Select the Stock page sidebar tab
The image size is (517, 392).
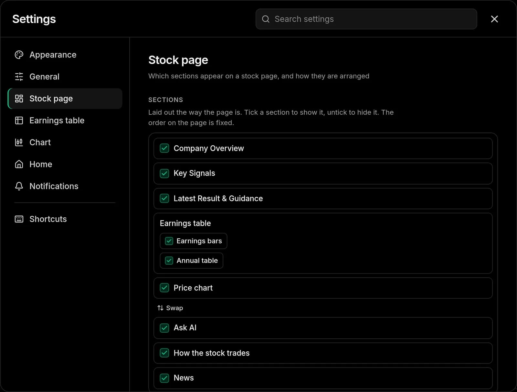pyautogui.click(x=65, y=99)
